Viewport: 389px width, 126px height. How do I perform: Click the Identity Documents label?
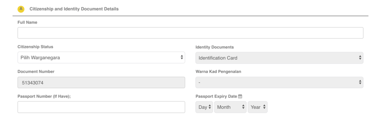(x=215, y=47)
